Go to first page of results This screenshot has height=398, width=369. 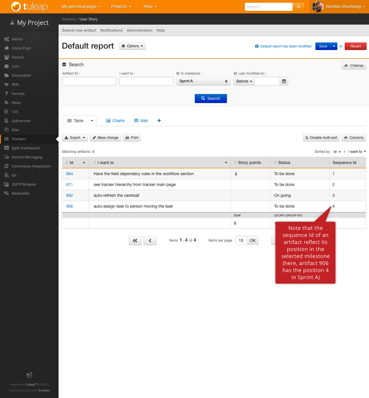[135, 240]
